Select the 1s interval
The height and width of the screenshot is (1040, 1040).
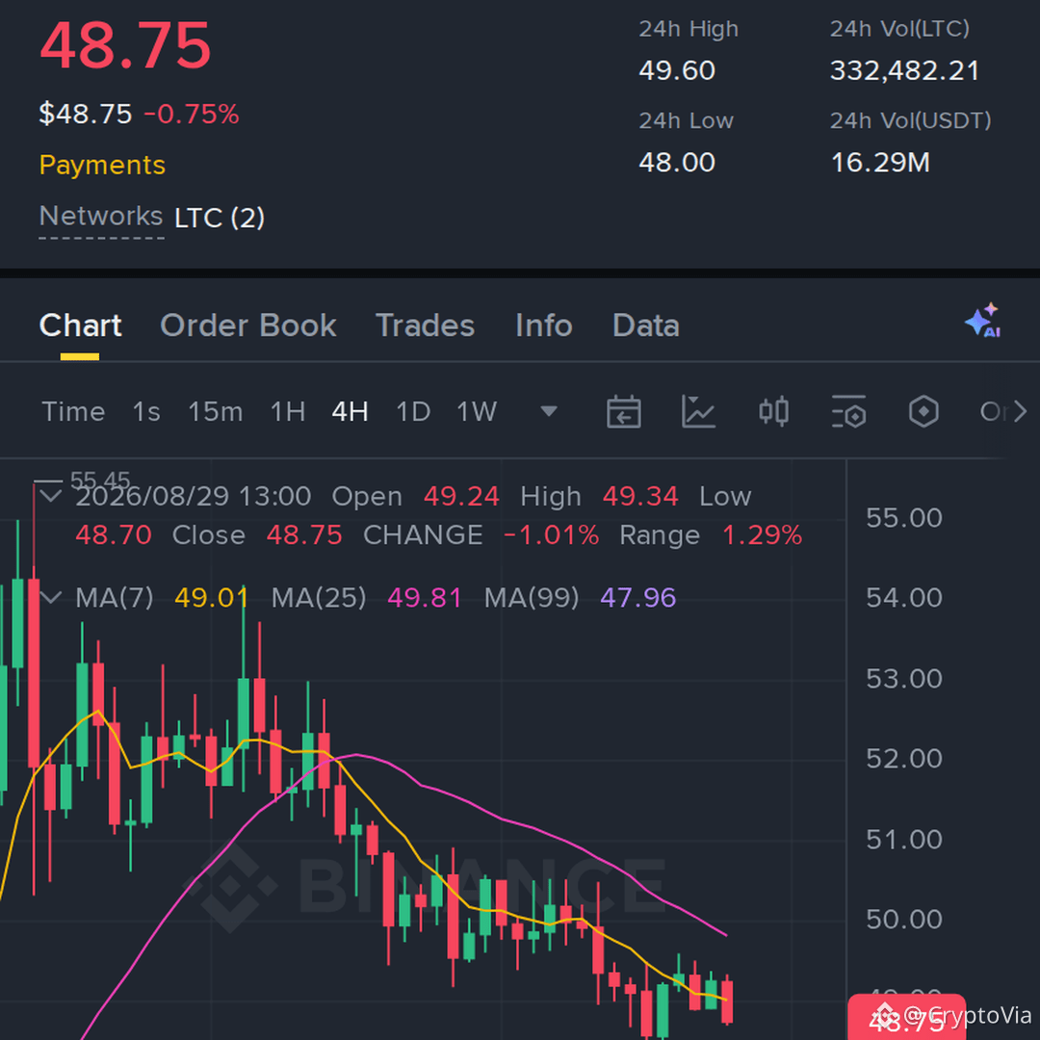coord(146,411)
